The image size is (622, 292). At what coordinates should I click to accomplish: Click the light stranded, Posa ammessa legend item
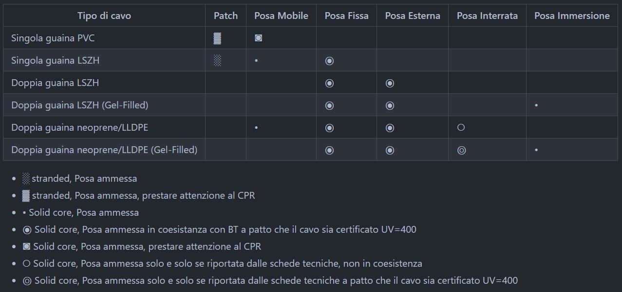(80, 178)
